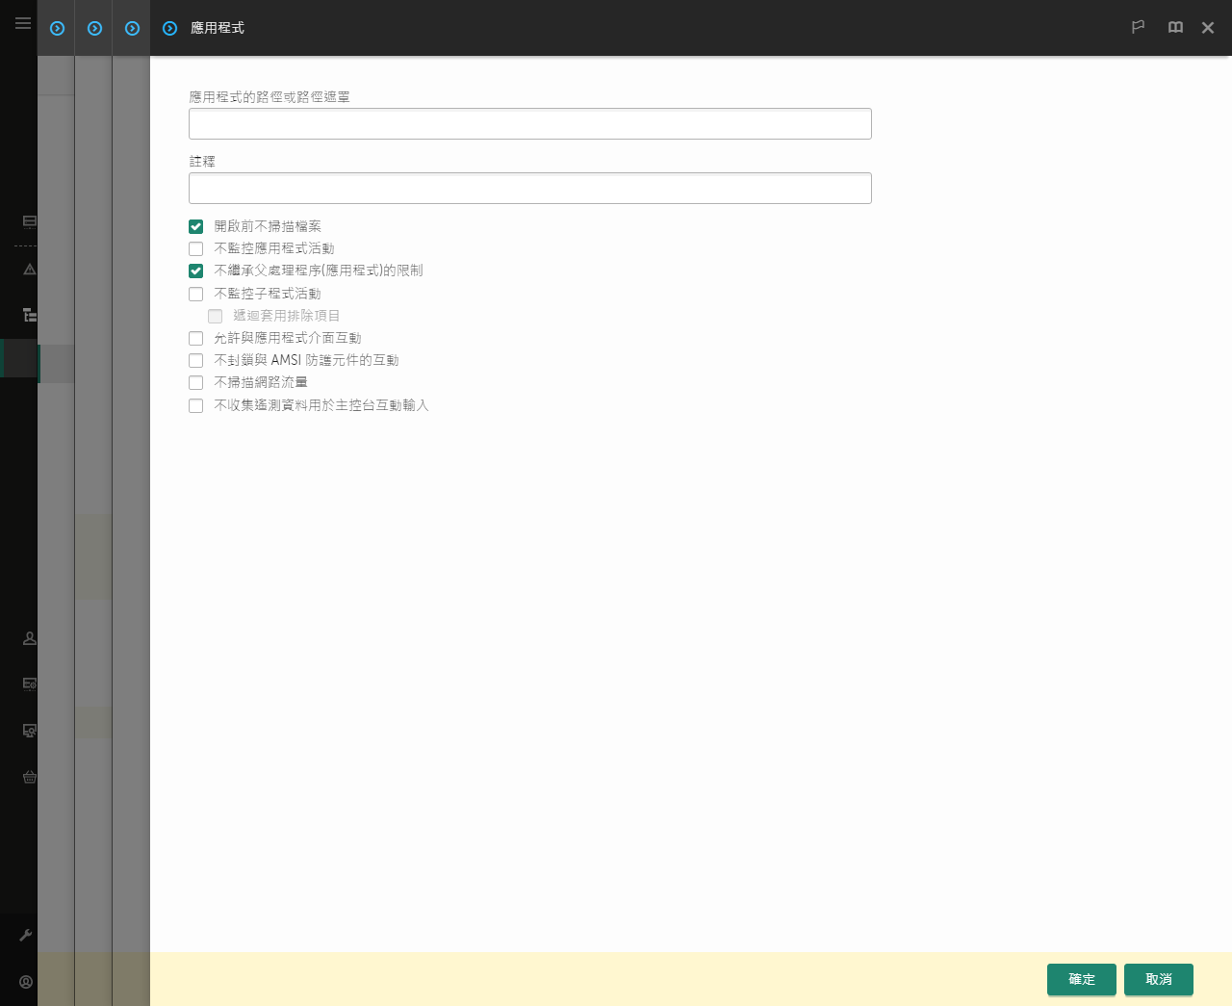1232x1006 pixels.
Task: Click the 確定 button
Action: pos(1082,979)
